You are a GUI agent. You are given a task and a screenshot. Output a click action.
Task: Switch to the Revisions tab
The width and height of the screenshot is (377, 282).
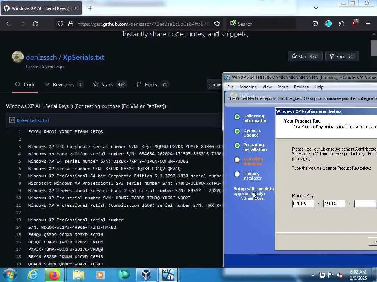point(63,84)
